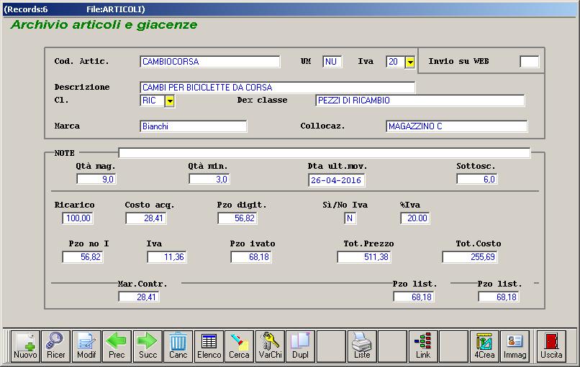
Task: Click the Costo acq. field 28,41
Action: pos(146,218)
